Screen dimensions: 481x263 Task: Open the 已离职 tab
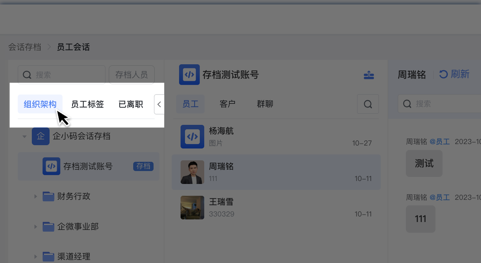[131, 104]
